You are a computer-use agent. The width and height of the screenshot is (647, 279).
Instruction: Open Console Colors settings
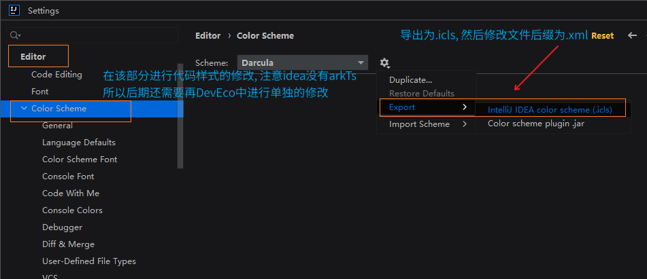click(x=72, y=210)
